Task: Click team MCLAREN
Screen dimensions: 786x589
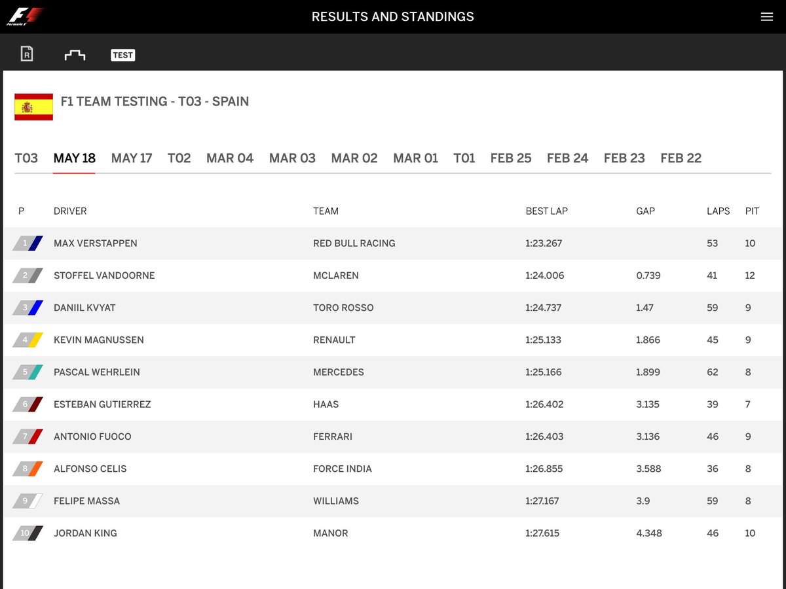Action: click(336, 276)
